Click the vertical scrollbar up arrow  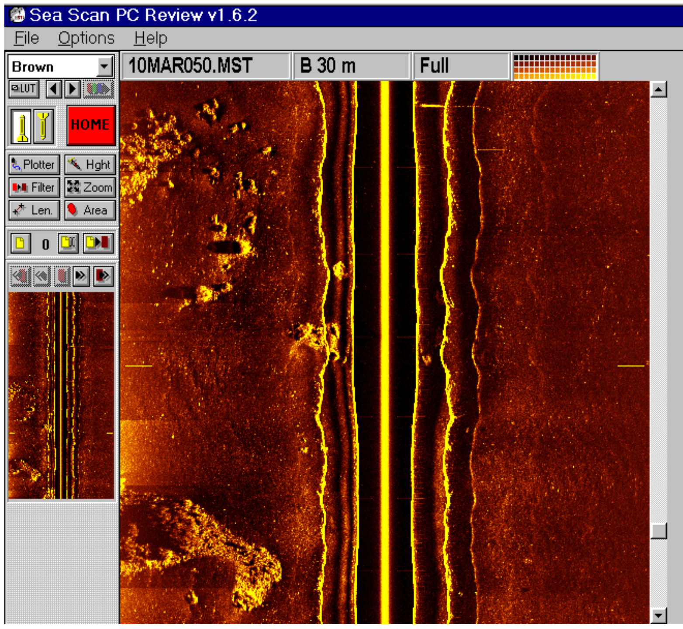click(658, 90)
